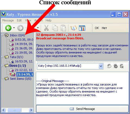This screenshot has height=114, width=130.
Task: Click the Send Message button
Action: [82, 109]
